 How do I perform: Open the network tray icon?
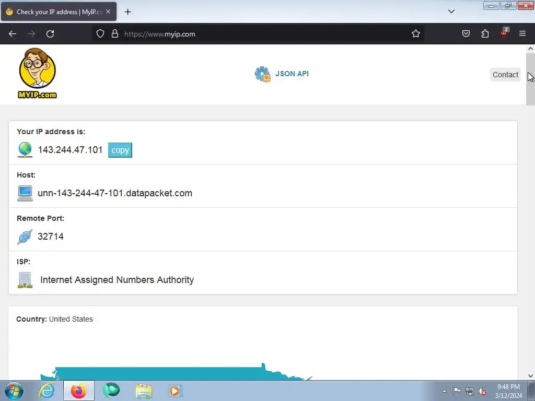coord(470,392)
